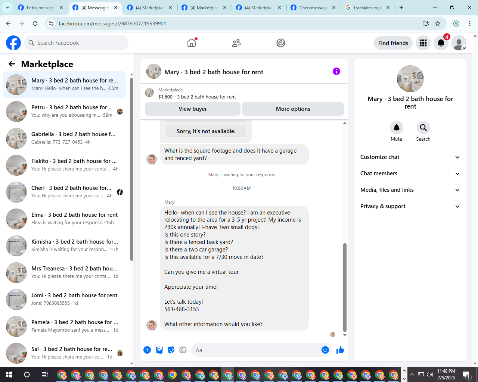Open Sai conversation in list
The width and height of the screenshot is (478, 382).
[64, 353]
